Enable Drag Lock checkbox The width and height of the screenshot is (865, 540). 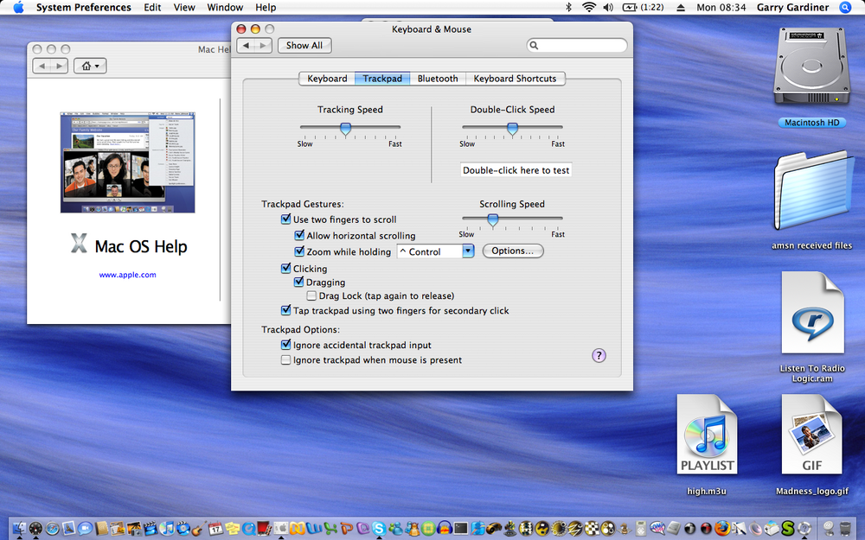click(x=311, y=295)
